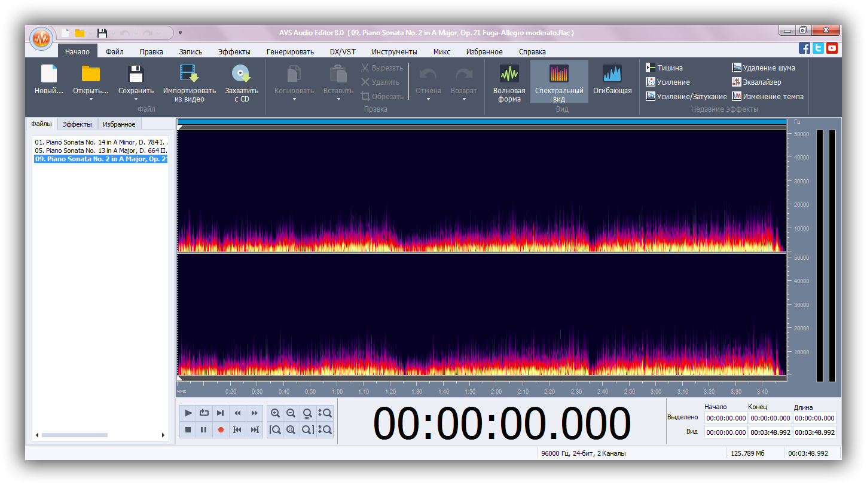Open the AVS application orb menu
867x485 pixels.
41,39
